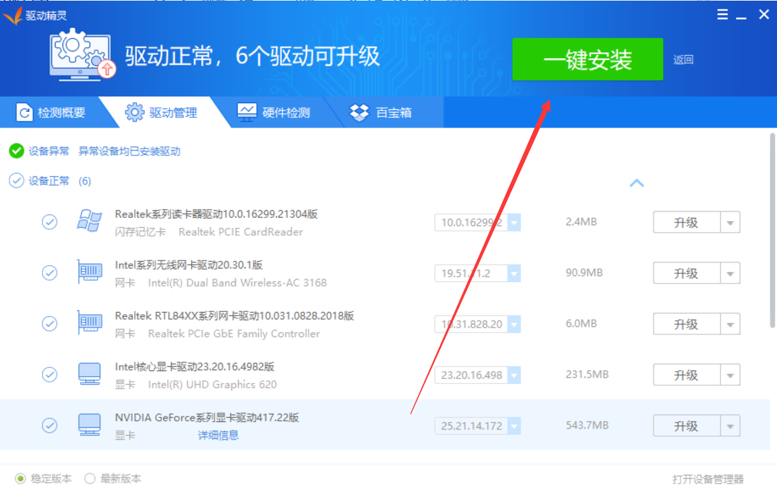Viewport: 777px width, 485px height.
Task: Collapse the 设备正常 device list
Action: point(636,182)
